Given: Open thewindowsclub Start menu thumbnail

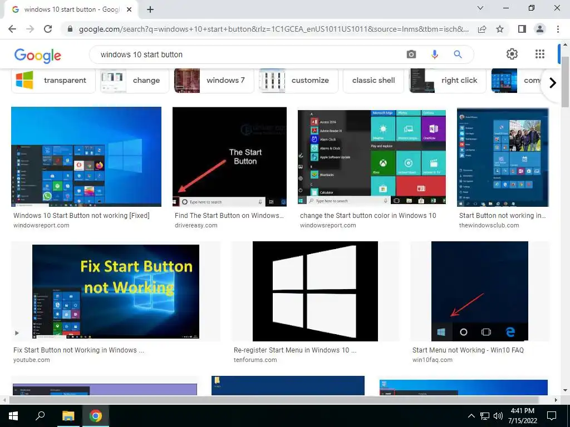Looking at the screenshot, I should (503, 157).
